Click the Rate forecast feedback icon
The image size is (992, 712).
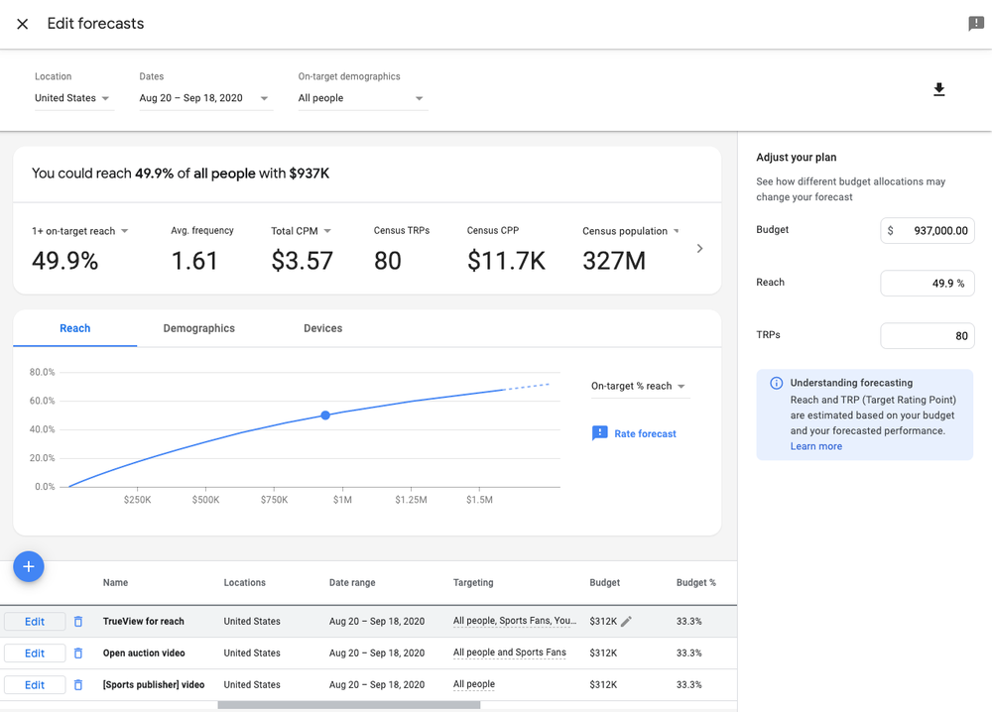point(599,433)
